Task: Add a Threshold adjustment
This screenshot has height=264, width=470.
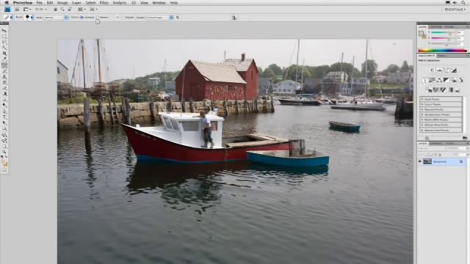Action: [443, 89]
